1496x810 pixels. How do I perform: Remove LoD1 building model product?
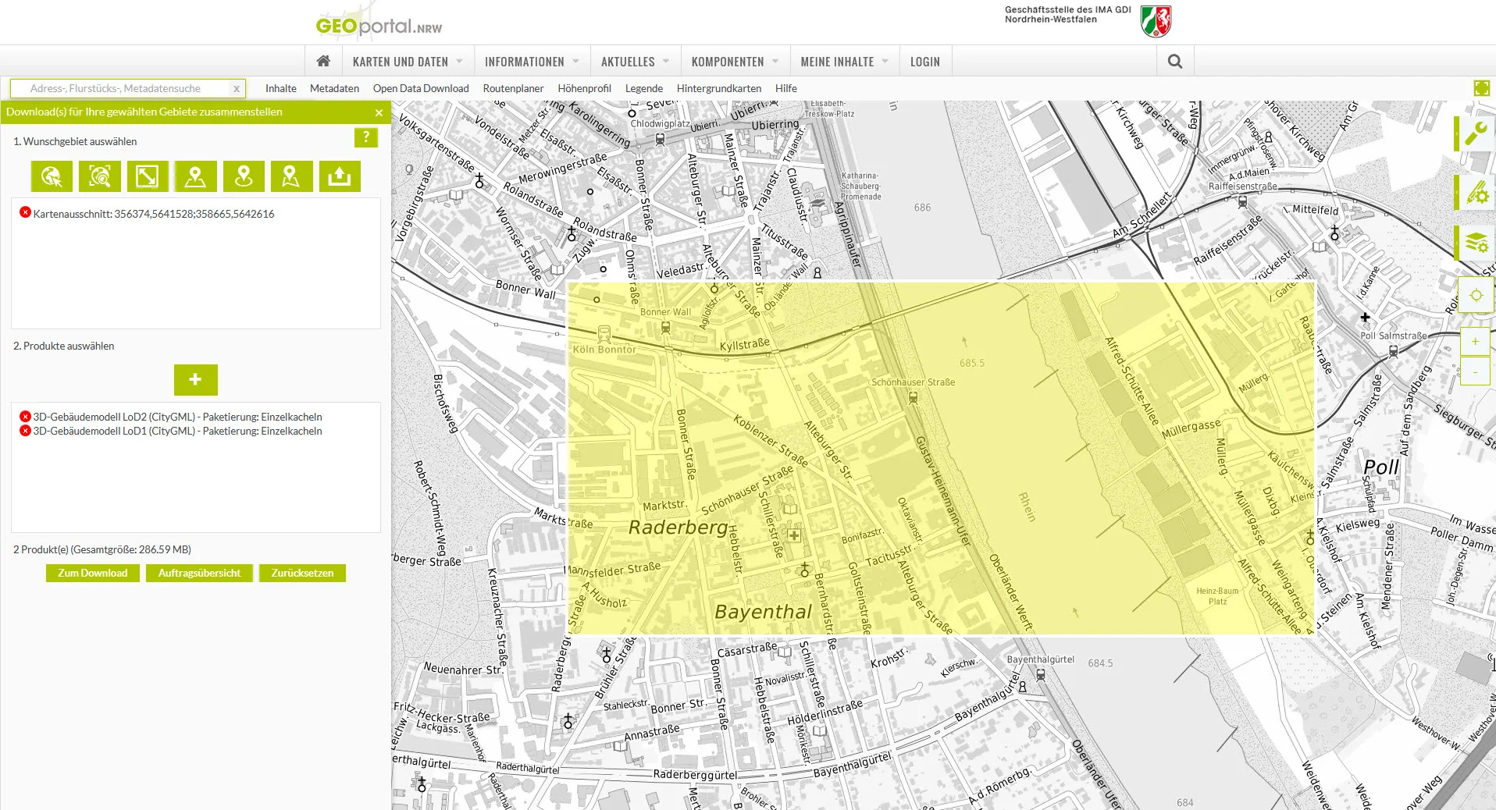tap(25, 431)
